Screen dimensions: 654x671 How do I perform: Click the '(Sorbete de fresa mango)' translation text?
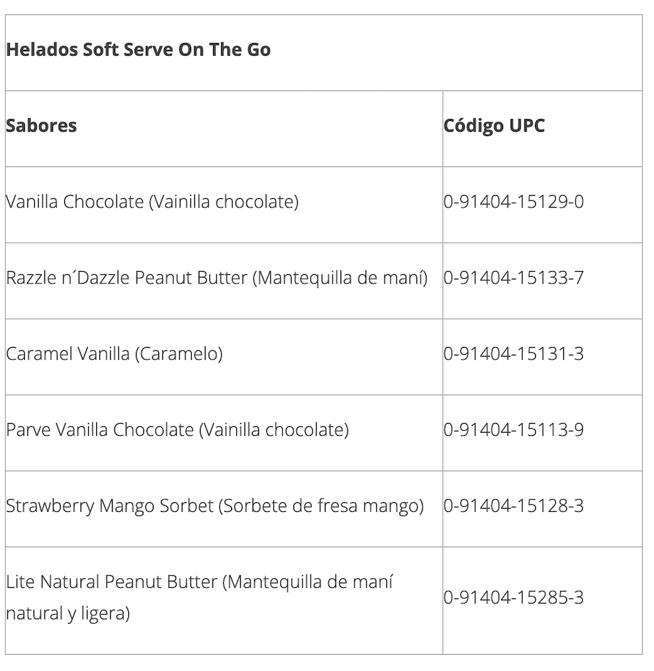pyautogui.click(x=321, y=505)
